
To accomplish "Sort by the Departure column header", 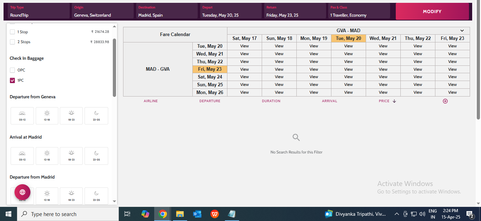I will pos(210,101).
